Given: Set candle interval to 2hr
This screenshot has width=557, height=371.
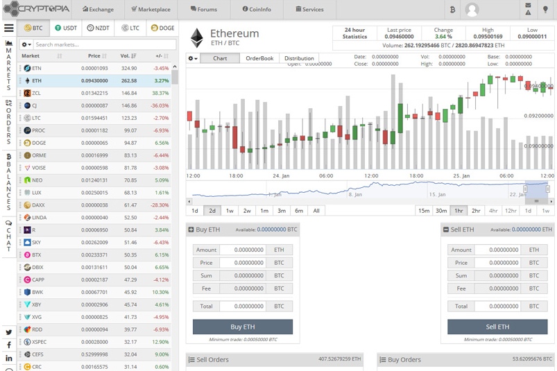Looking at the screenshot, I should pyautogui.click(x=476, y=211).
